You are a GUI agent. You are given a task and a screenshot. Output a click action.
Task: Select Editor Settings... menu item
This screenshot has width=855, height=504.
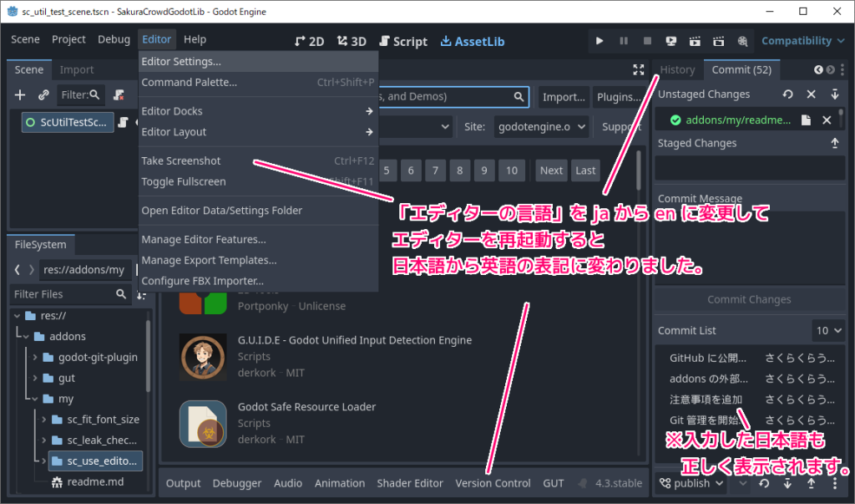pyautogui.click(x=259, y=62)
